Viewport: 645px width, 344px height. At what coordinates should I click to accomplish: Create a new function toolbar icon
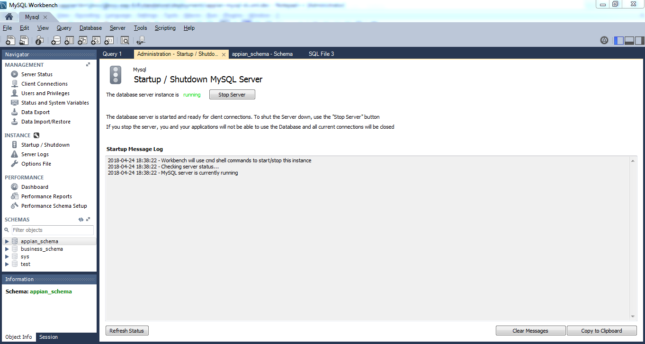click(109, 40)
